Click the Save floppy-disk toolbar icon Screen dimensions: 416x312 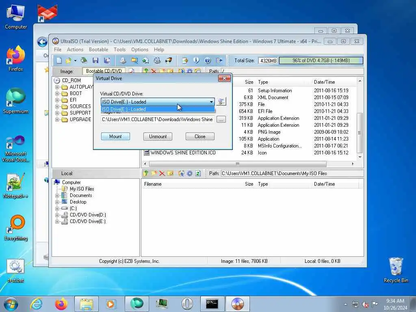pyautogui.click(x=95, y=61)
